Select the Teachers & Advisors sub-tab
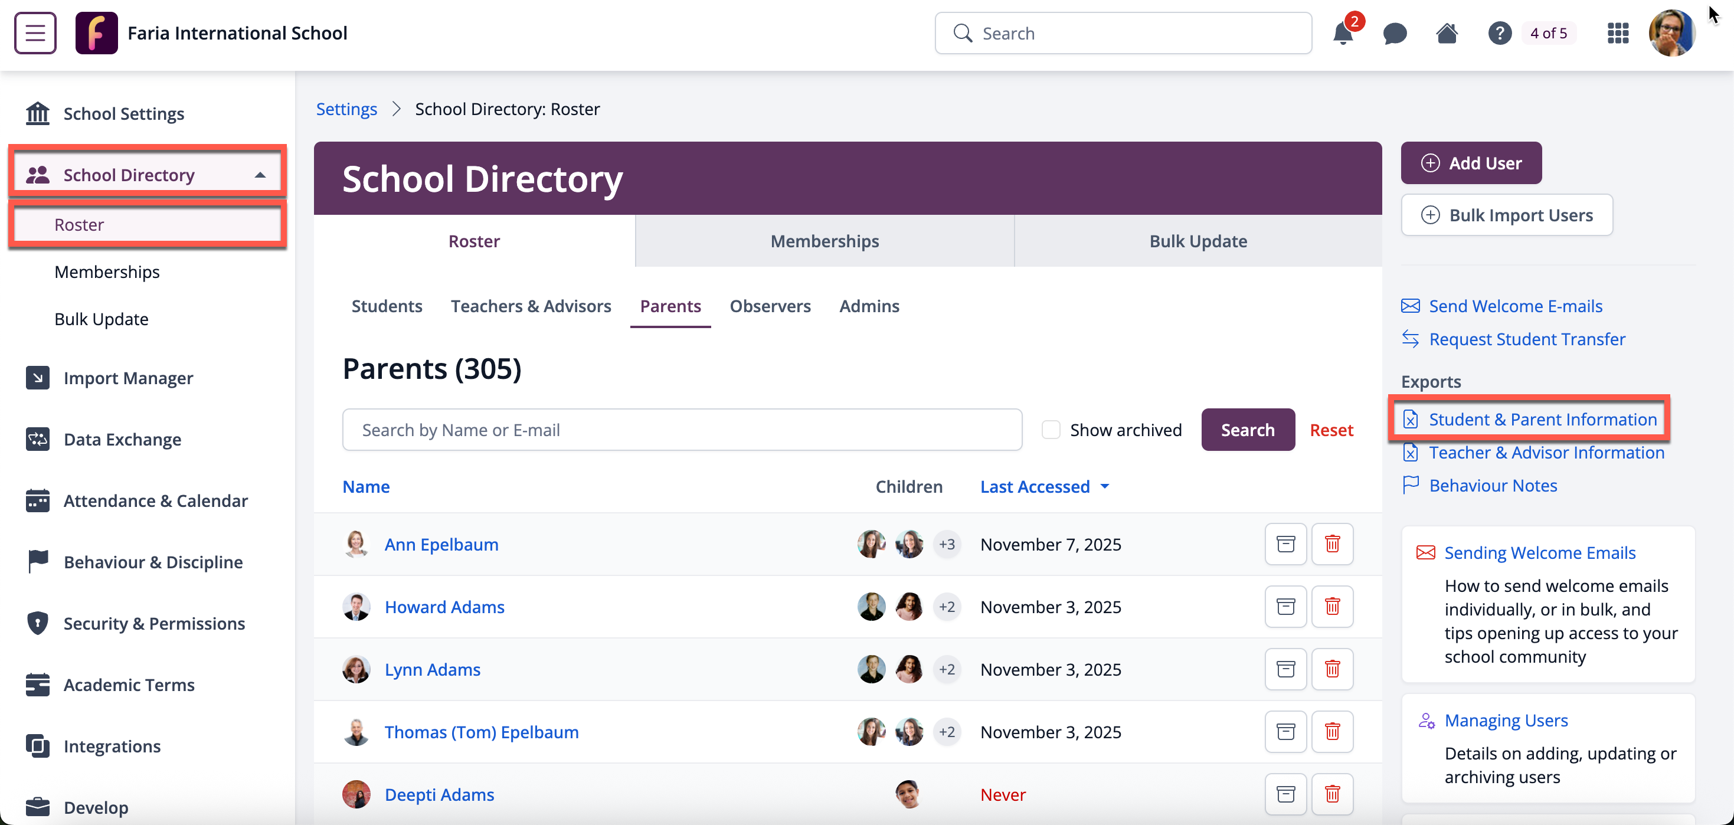 pyautogui.click(x=531, y=306)
